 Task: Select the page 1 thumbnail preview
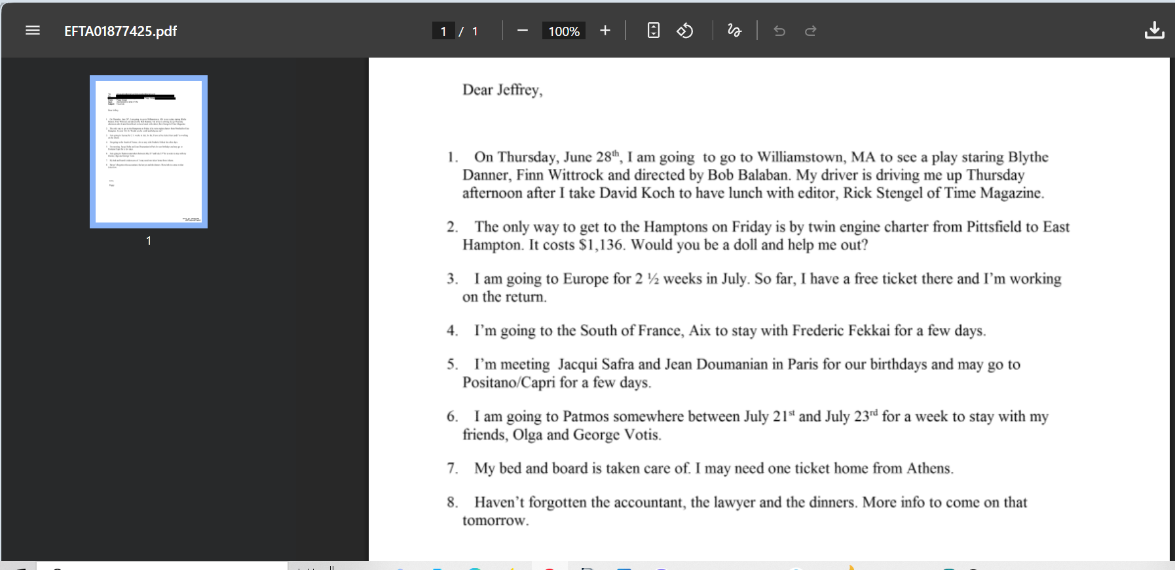click(x=149, y=152)
